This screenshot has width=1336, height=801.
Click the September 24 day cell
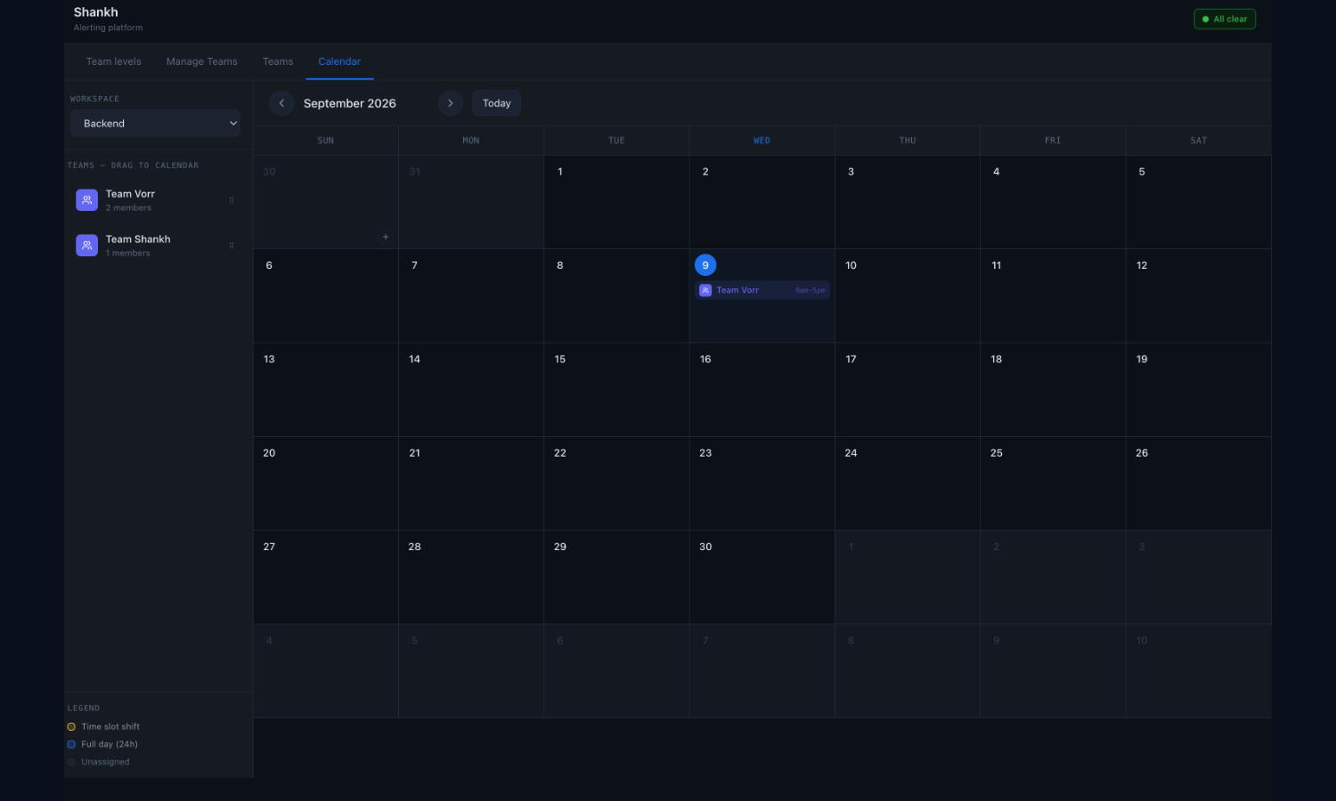908,483
